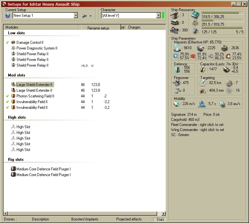Click the CPU usage progress bar

pos(222,13)
